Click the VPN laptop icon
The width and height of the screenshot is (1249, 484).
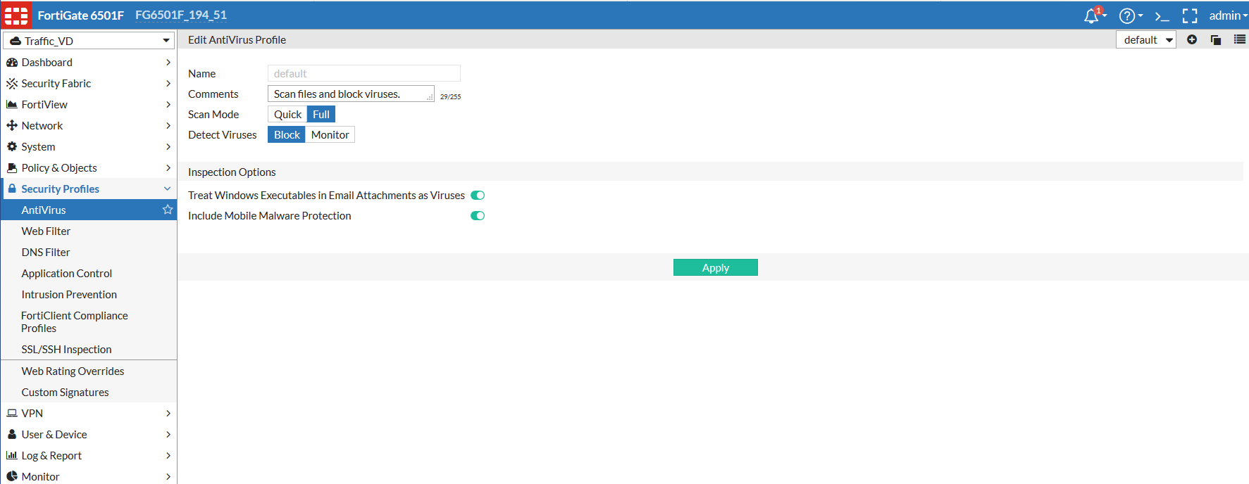coord(12,413)
